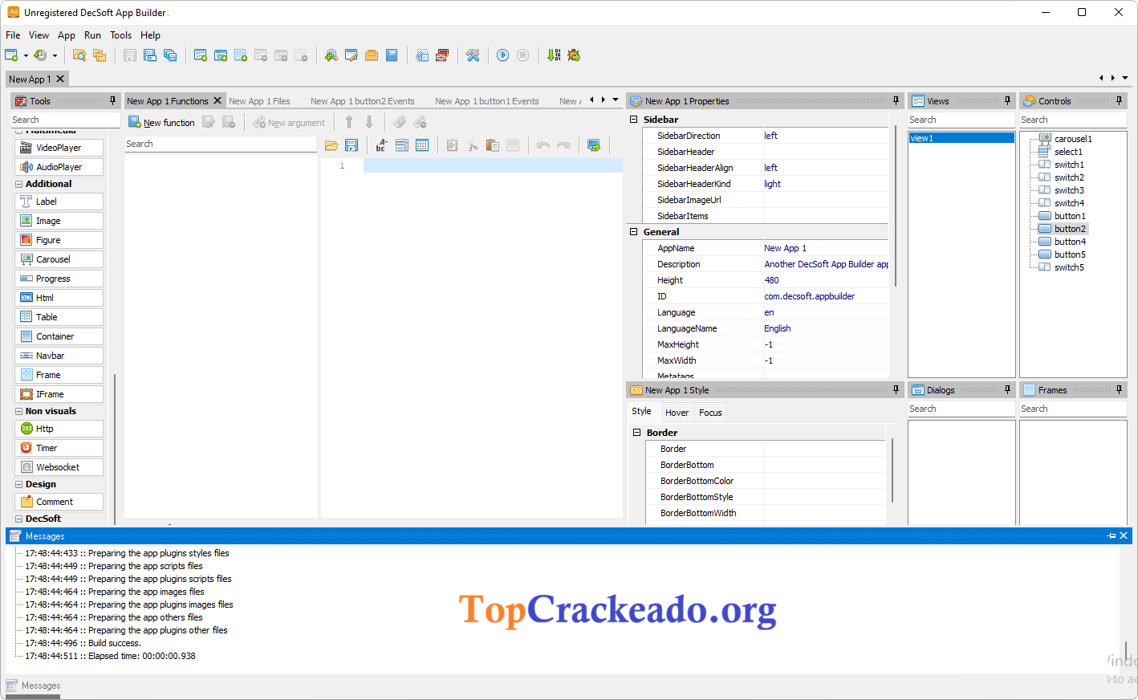
Task: Create a function with the New function button
Action: coord(162,121)
